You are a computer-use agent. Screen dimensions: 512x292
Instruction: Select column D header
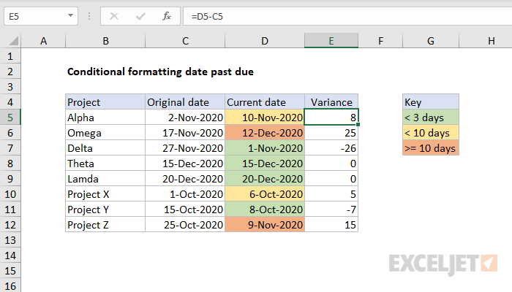[x=265, y=41]
